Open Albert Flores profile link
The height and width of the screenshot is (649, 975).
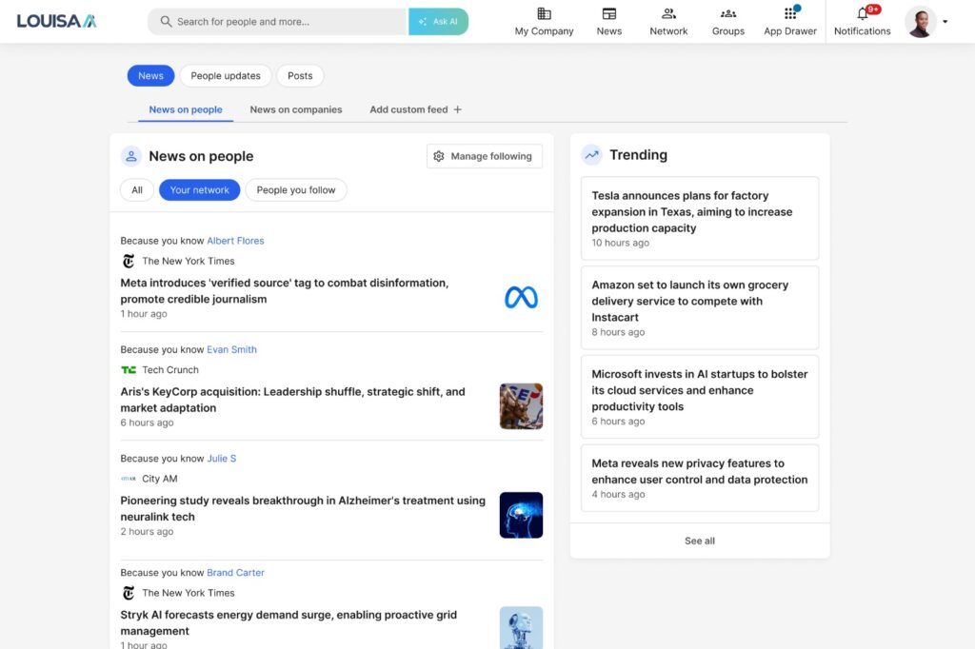point(235,241)
